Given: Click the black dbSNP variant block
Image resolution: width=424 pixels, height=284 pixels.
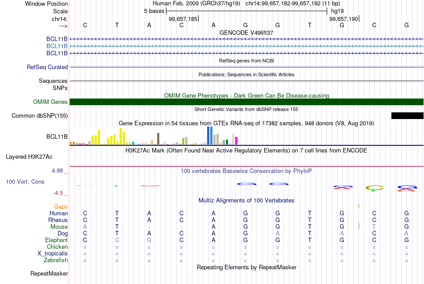Looking at the screenshot, I should click(407, 115).
